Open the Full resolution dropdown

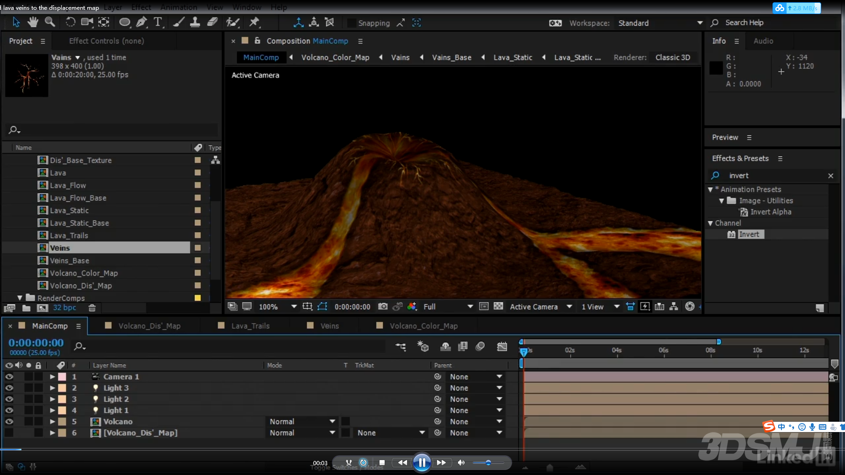(448, 306)
